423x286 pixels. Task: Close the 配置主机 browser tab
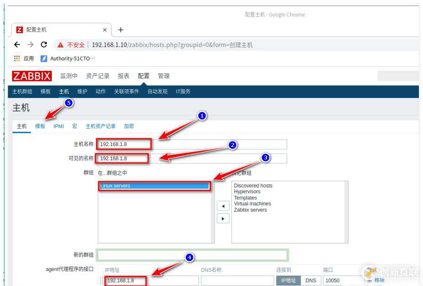click(105, 30)
